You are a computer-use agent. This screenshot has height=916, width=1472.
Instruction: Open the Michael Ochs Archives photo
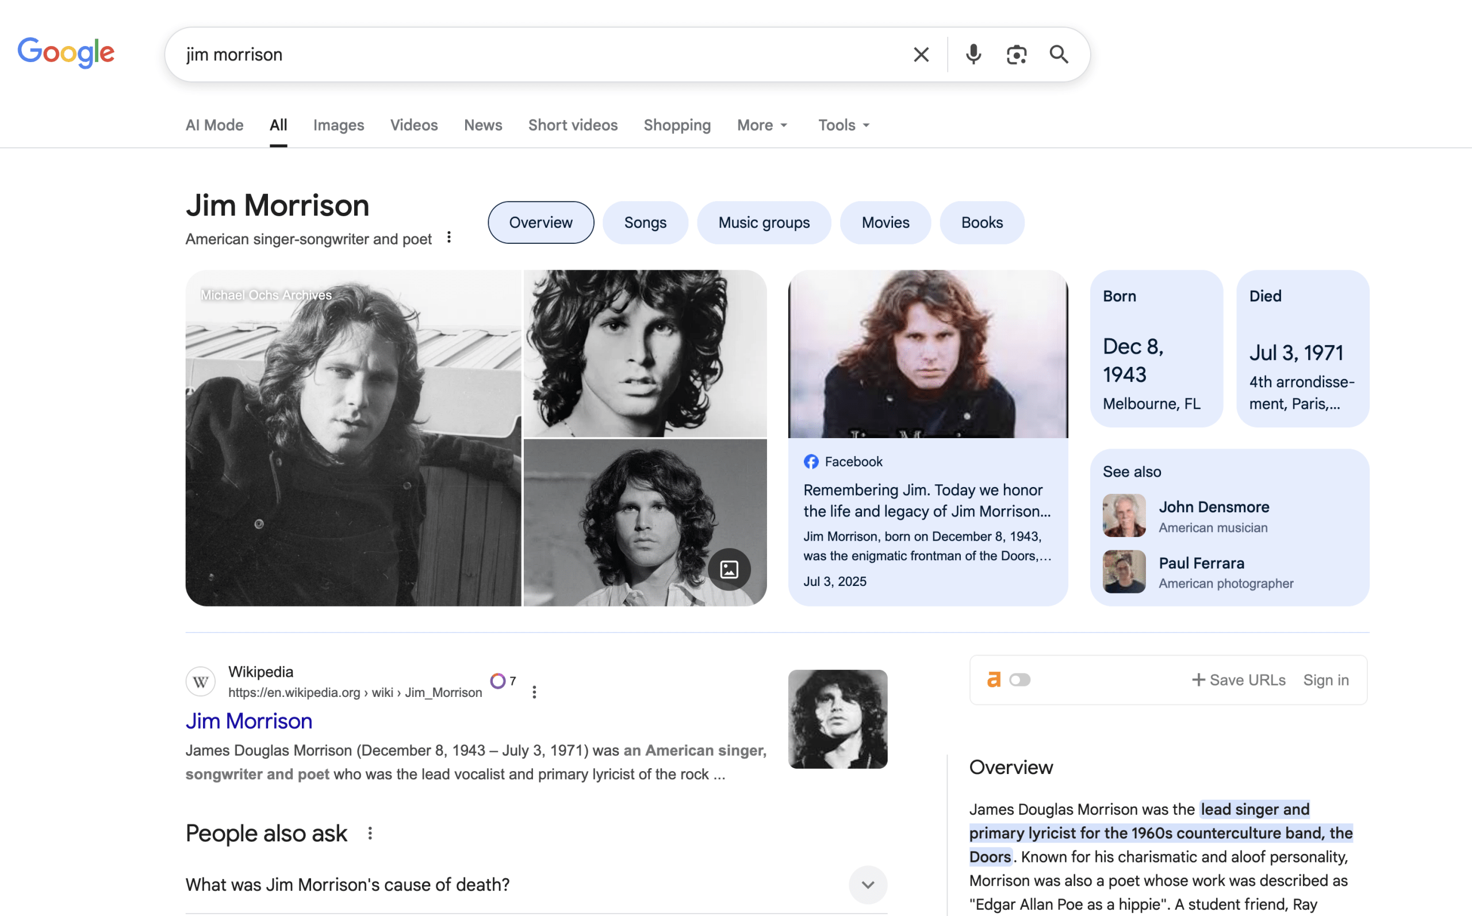pos(352,438)
